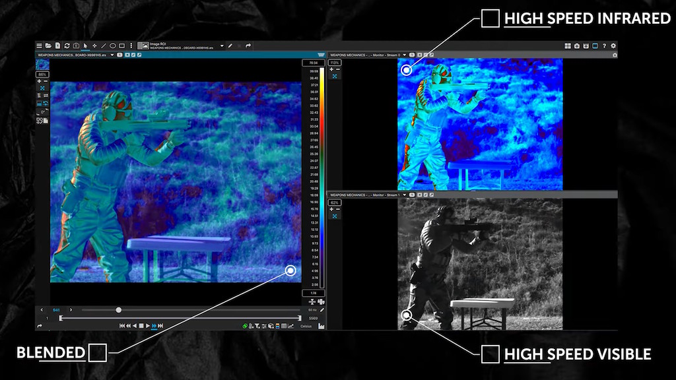Toggle the fit-to-window icon in Stream 1 panel
676x380 pixels.
point(335,216)
